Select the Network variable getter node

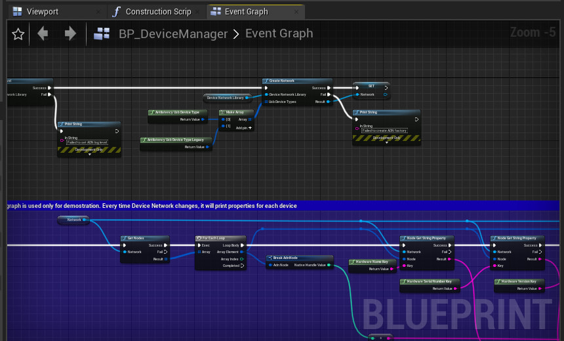click(x=73, y=220)
